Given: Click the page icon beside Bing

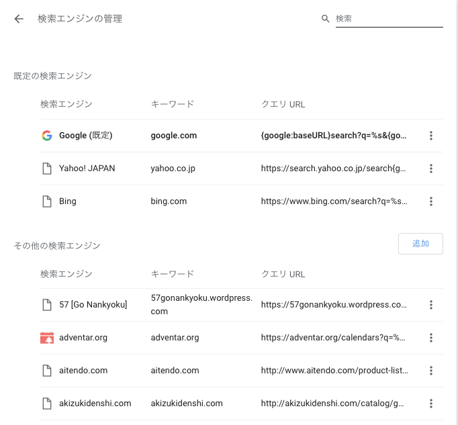Looking at the screenshot, I should point(47,201).
